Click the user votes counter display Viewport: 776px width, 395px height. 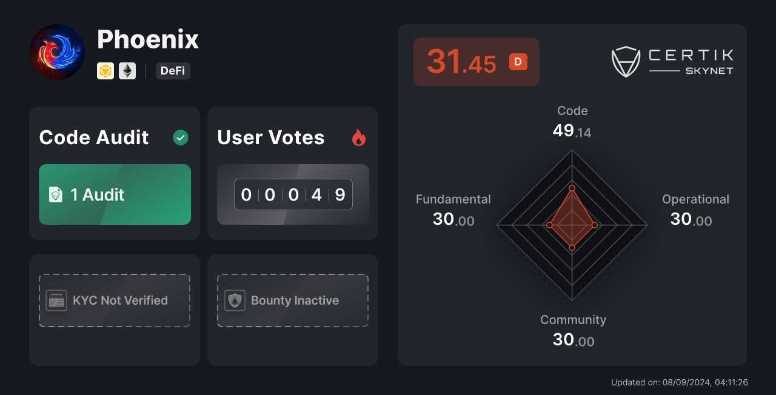pos(292,194)
